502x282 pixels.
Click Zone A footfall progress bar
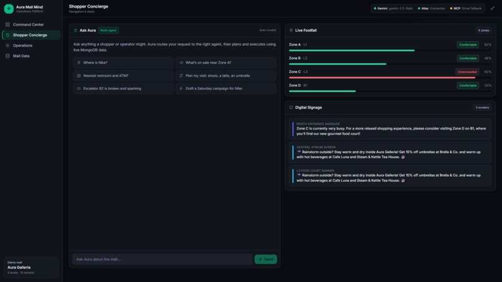[390, 50]
